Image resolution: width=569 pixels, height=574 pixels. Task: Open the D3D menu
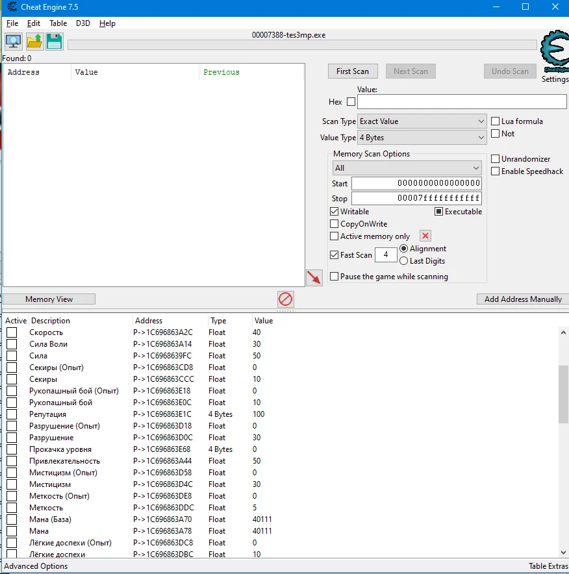point(83,23)
